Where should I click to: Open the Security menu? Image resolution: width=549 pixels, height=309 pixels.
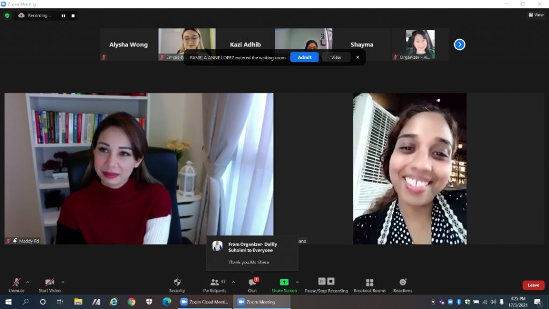point(177,285)
